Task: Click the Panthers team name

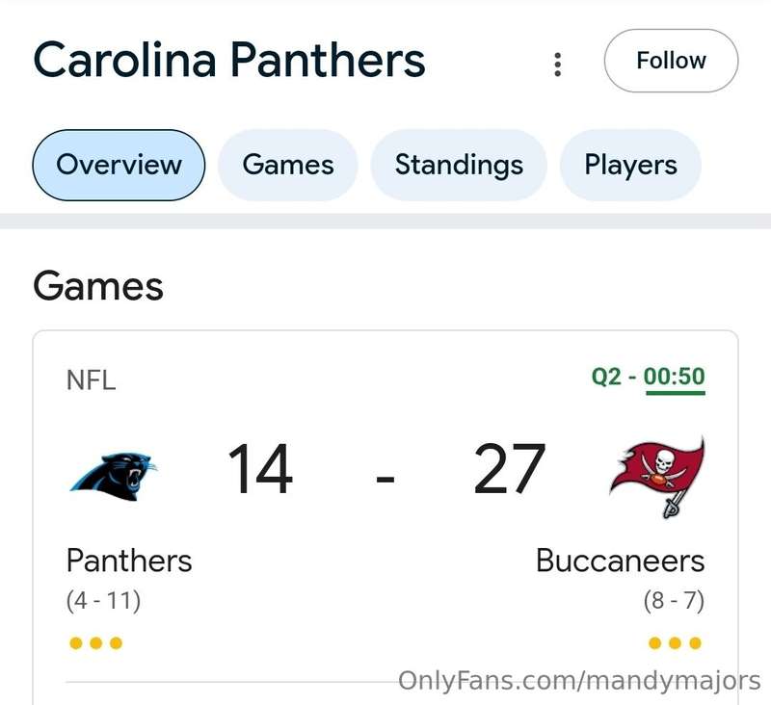Action: coord(129,561)
